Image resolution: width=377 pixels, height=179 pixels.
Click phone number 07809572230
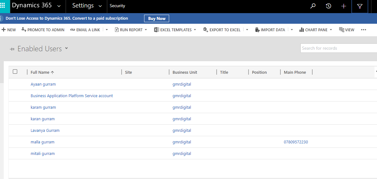point(296,142)
